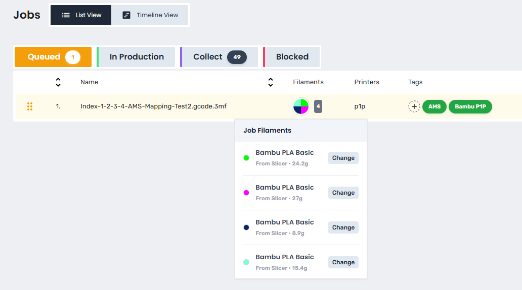Click the navy filament color dot

[246, 227]
